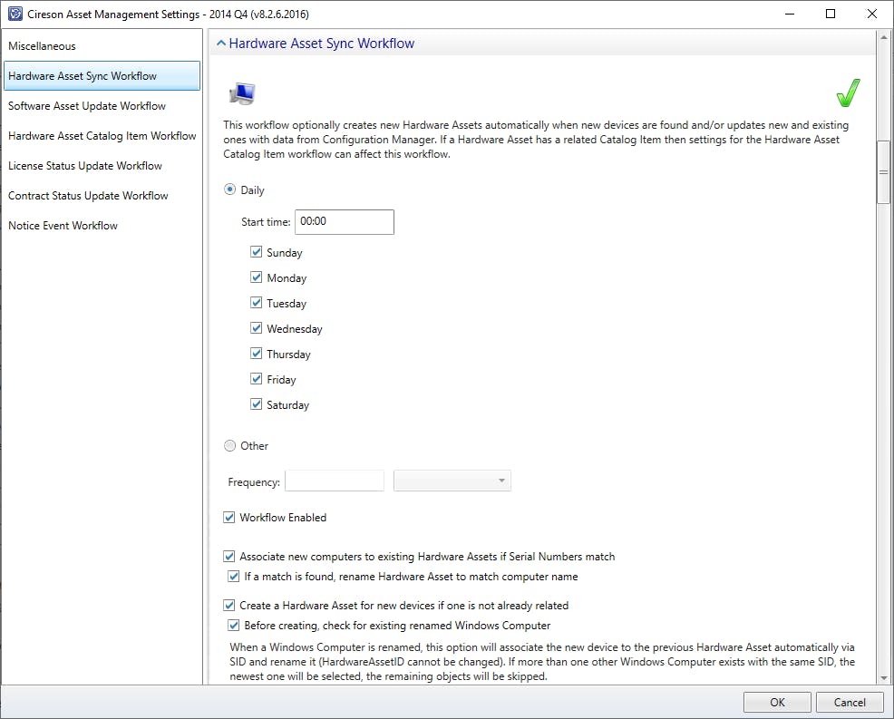Select the Daily schedule radio button

coord(229,189)
